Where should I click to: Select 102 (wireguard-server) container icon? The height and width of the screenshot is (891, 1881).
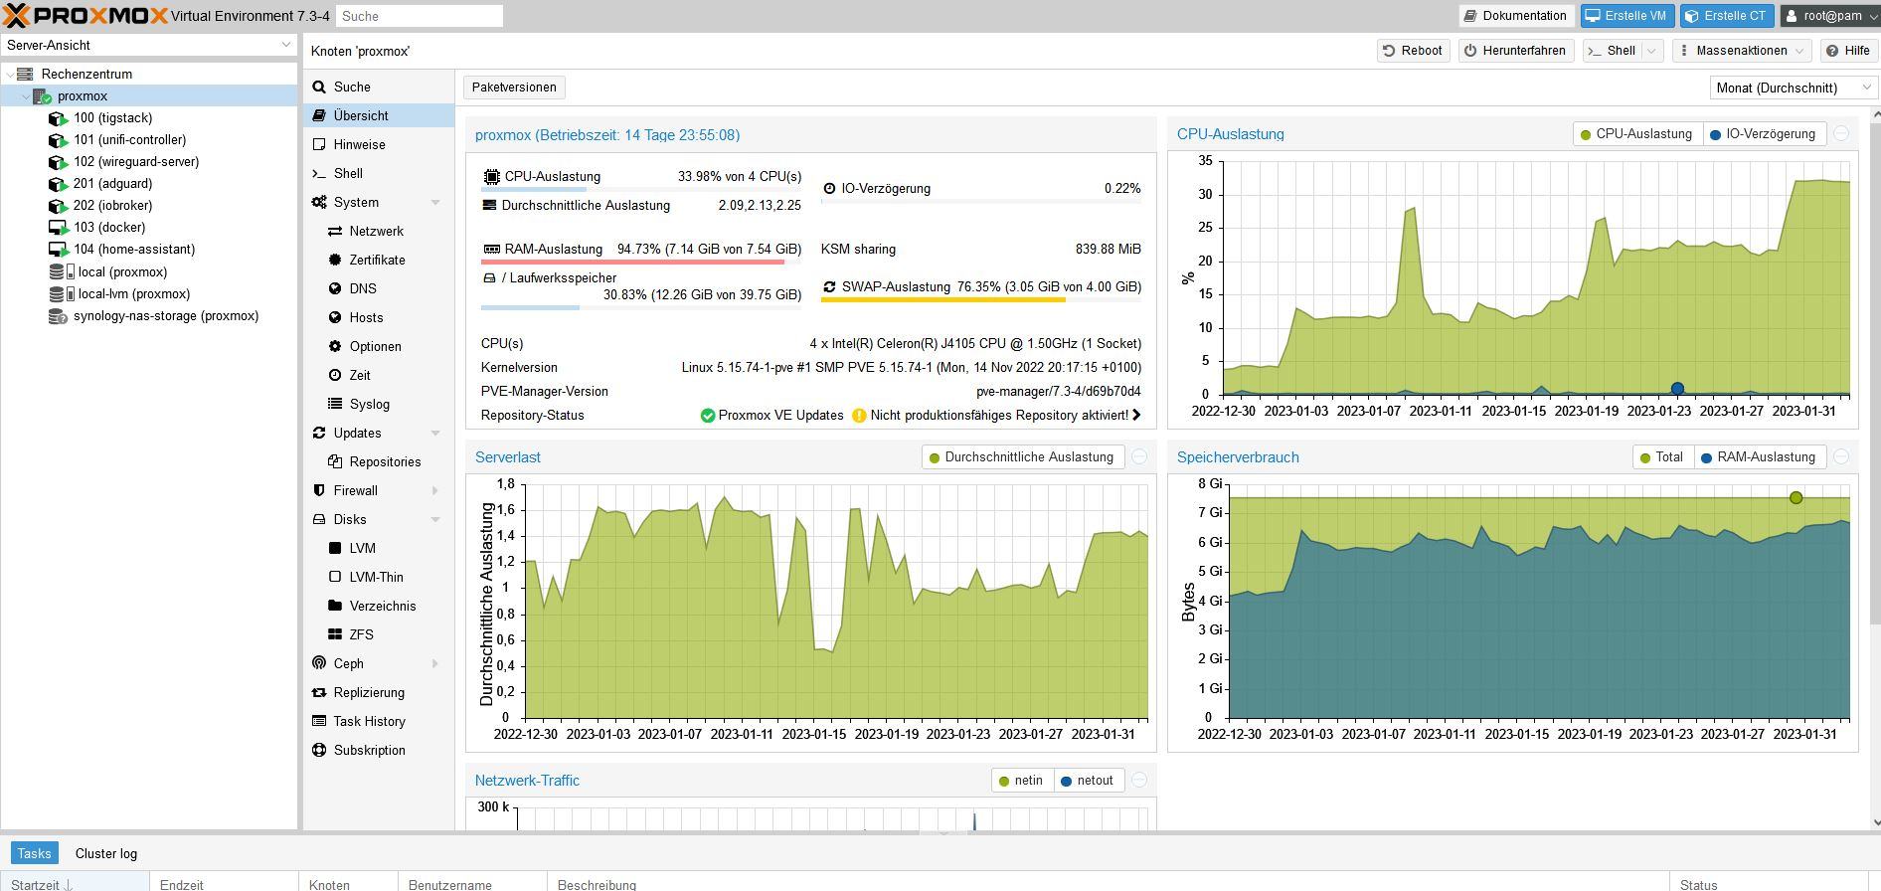click(x=58, y=162)
